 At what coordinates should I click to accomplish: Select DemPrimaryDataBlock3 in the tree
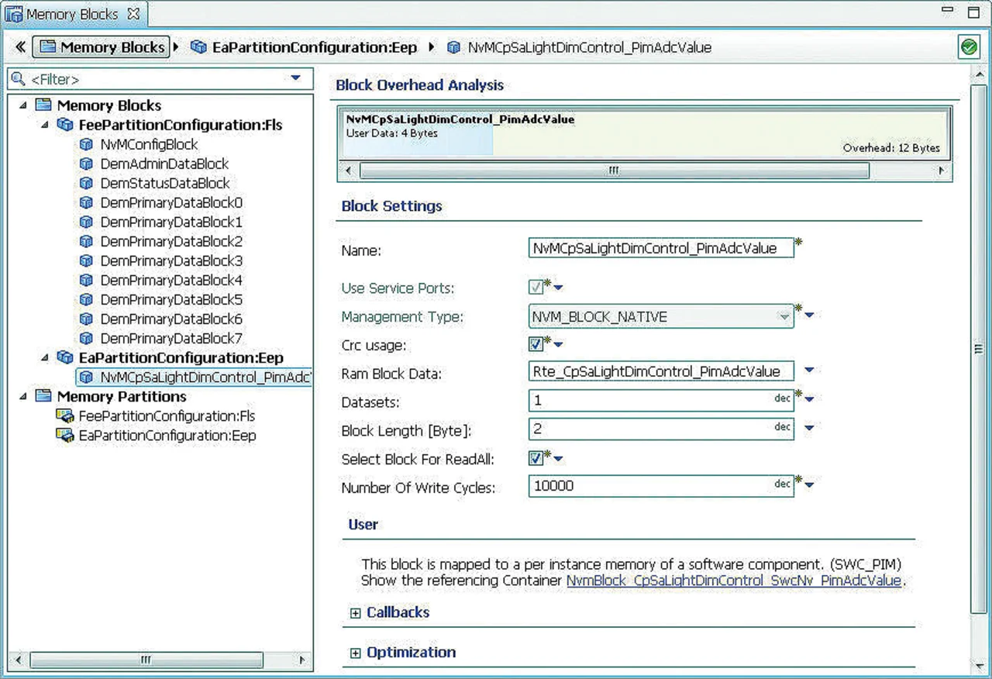click(x=171, y=260)
